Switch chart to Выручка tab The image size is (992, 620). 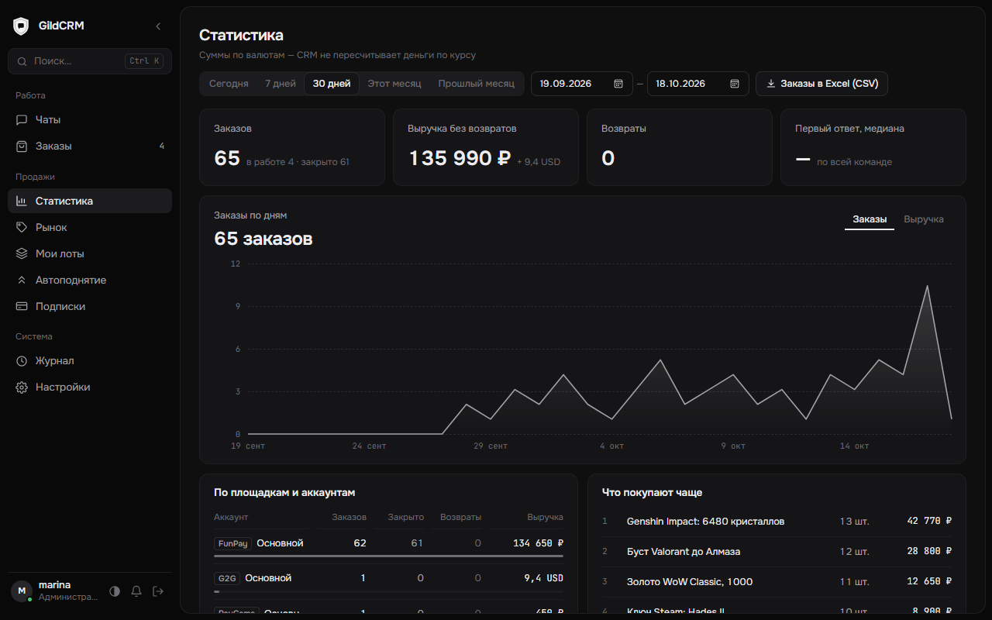[924, 219]
